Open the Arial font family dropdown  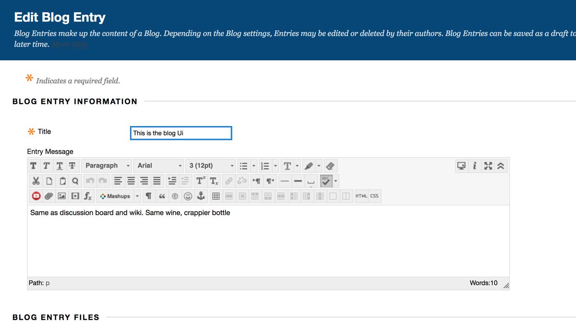point(159,166)
